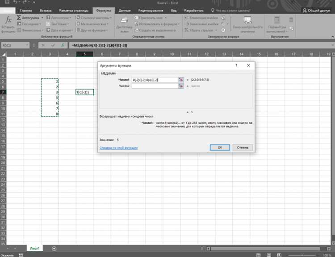This screenshot has width=335, height=257.
Task: Click Create from Selection
Action: (155, 30)
